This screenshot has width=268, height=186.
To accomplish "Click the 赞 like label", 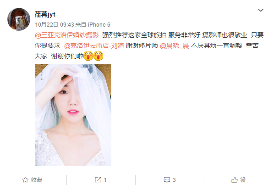I will [x=243, y=180].
